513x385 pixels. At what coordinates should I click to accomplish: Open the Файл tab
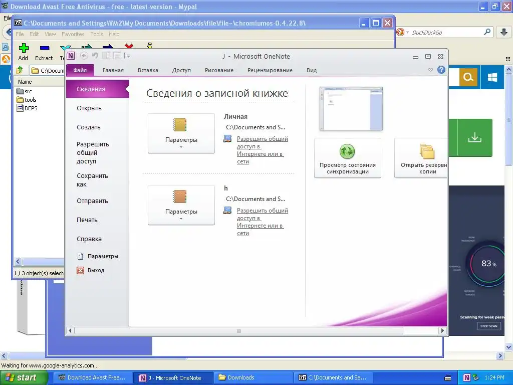click(80, 70)
